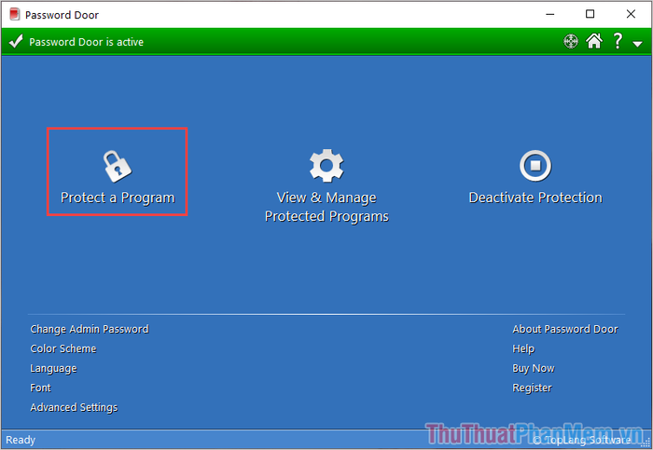
Task: Click 'Password Door is active' status text
Action: (x=86, y=42)
